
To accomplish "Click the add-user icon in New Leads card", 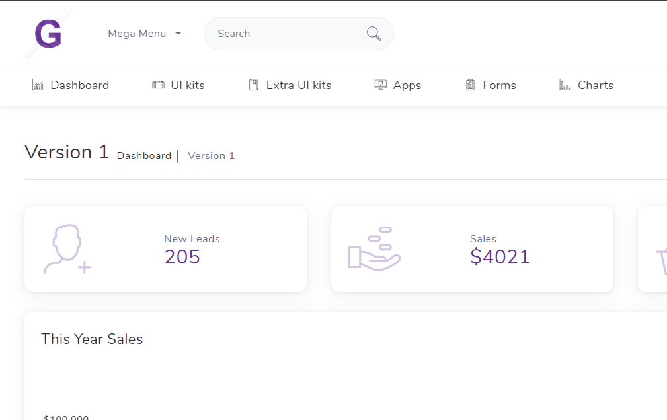I will coord(67,249).
